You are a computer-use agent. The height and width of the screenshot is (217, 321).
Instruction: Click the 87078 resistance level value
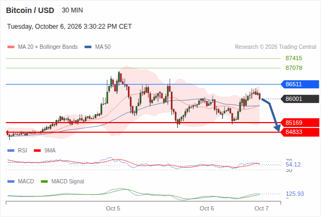(x=294, y=68)
